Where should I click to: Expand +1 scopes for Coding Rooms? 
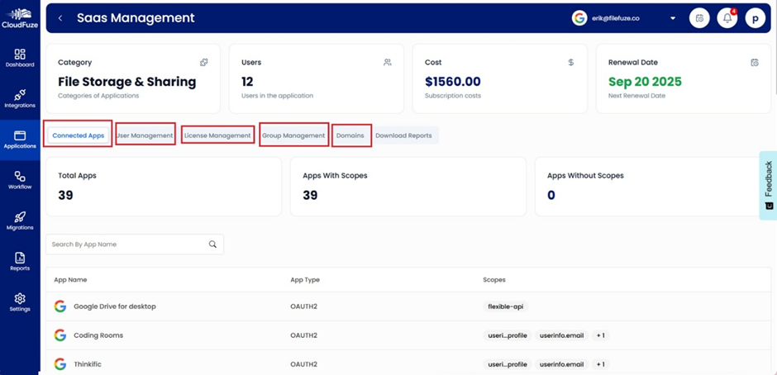[601, 335]
